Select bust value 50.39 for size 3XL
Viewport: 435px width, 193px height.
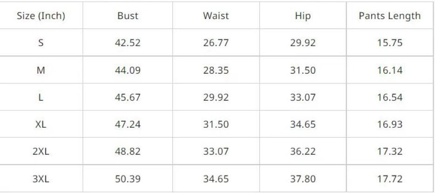[128, 179]
